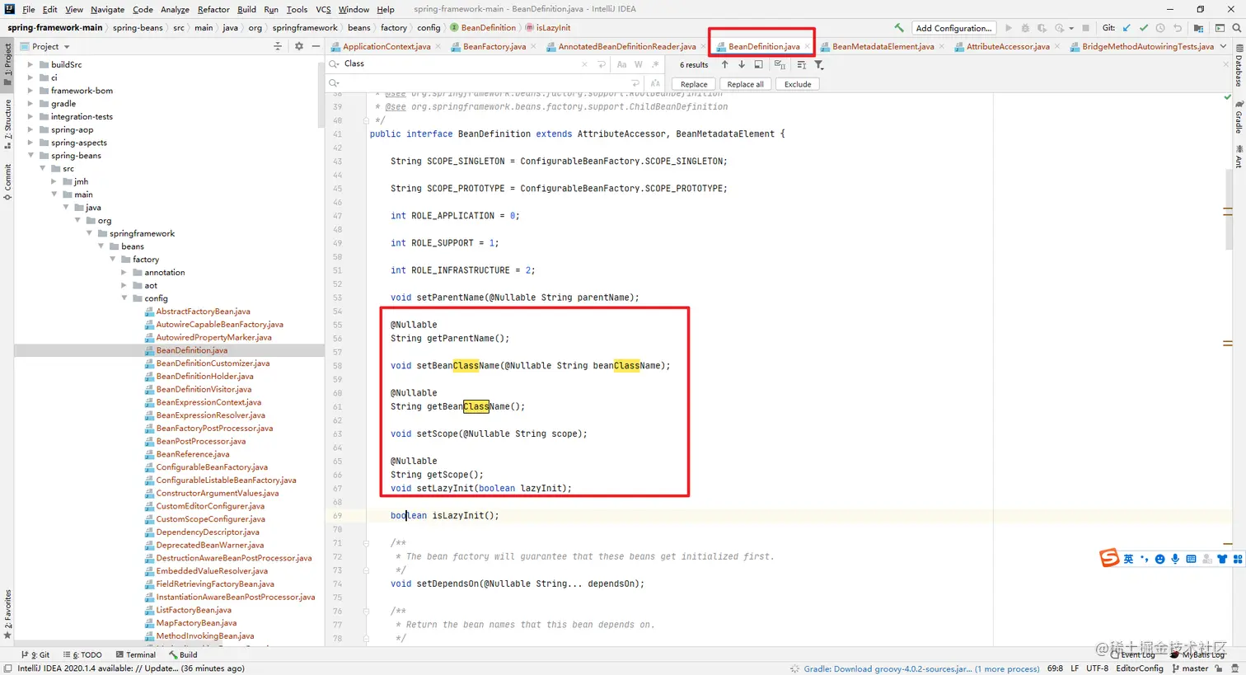The image size is (1246, 675).
Task: Close the BeanDefinition.java tab
Action: tap(807, 46)
